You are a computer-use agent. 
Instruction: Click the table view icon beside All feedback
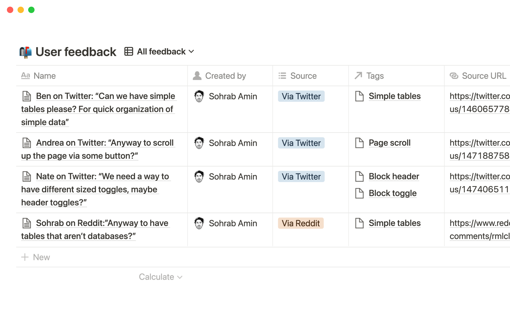click(x=129, y=52)
